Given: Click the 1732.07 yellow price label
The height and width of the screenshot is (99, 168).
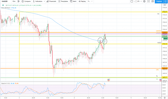Looking at the screenshot, I should pyautogui.click(x=165, y=12).
